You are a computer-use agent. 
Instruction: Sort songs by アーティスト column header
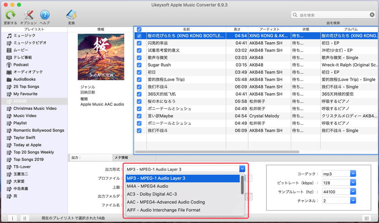(269, 29)
